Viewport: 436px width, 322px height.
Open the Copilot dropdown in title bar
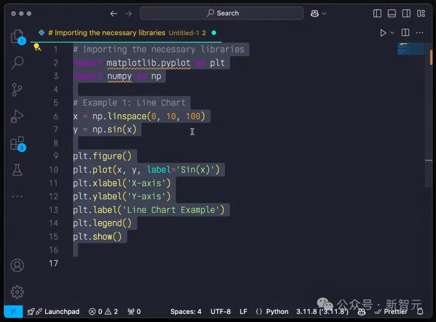pos(319,13)
